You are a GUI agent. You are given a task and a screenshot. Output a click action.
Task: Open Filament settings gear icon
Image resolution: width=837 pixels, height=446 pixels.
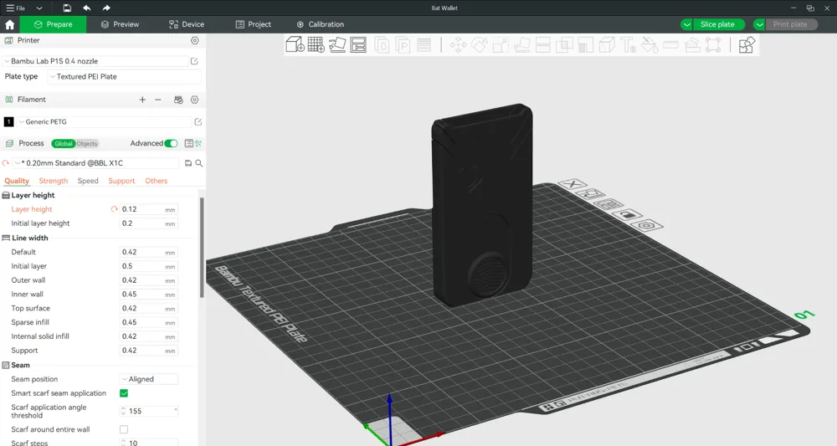tap(195, 100)
